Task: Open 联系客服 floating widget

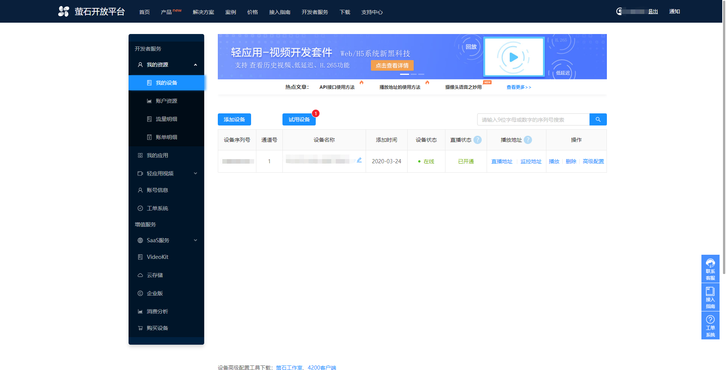Action: pos(710,269)
